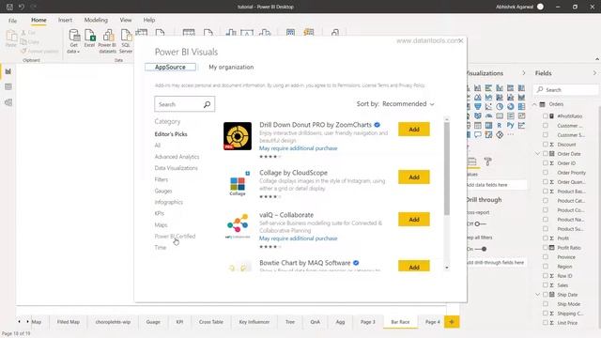This screenshot has width=601, height=338.
Task: Open the Format paint roller tab
Action: [488, 161]
